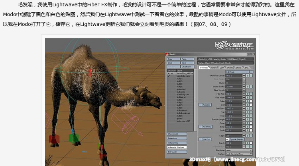Click the Paste button in FiberFX
Image resolution: width=299 pixels, height=166 pixels.
[x=187, y=59]
